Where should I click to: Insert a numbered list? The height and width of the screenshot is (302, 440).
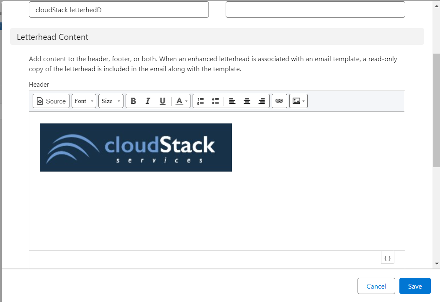point(201,101)
